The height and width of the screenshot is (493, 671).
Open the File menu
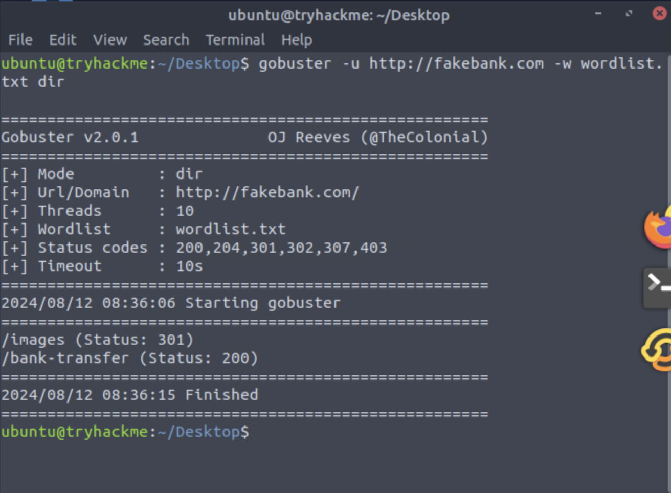(19, 40)
